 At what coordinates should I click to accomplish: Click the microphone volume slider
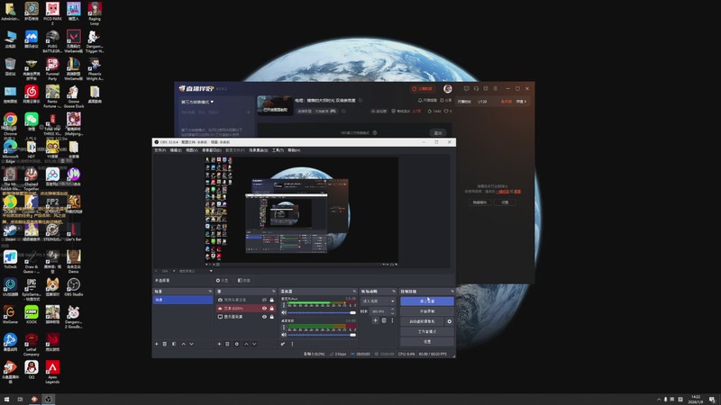click(322, 312)
